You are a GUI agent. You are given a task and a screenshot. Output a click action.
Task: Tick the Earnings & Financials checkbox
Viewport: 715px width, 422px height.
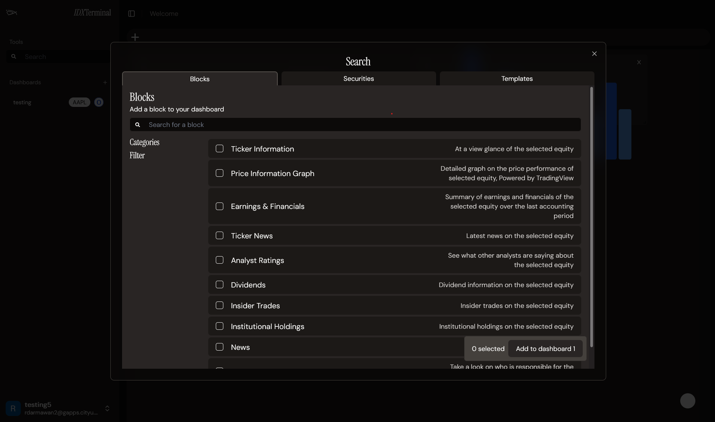(x=220, y=206)
